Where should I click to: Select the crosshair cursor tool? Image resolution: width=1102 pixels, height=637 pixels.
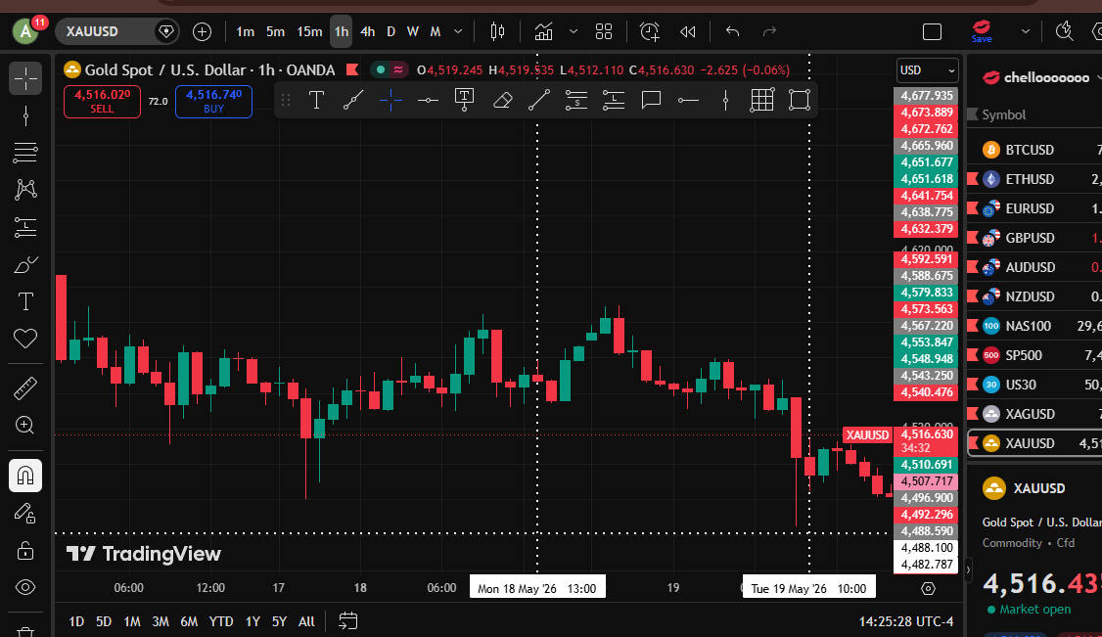point(25,78)
